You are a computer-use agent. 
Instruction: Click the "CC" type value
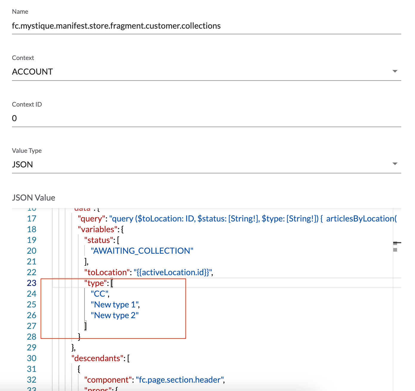coord(100,294)
